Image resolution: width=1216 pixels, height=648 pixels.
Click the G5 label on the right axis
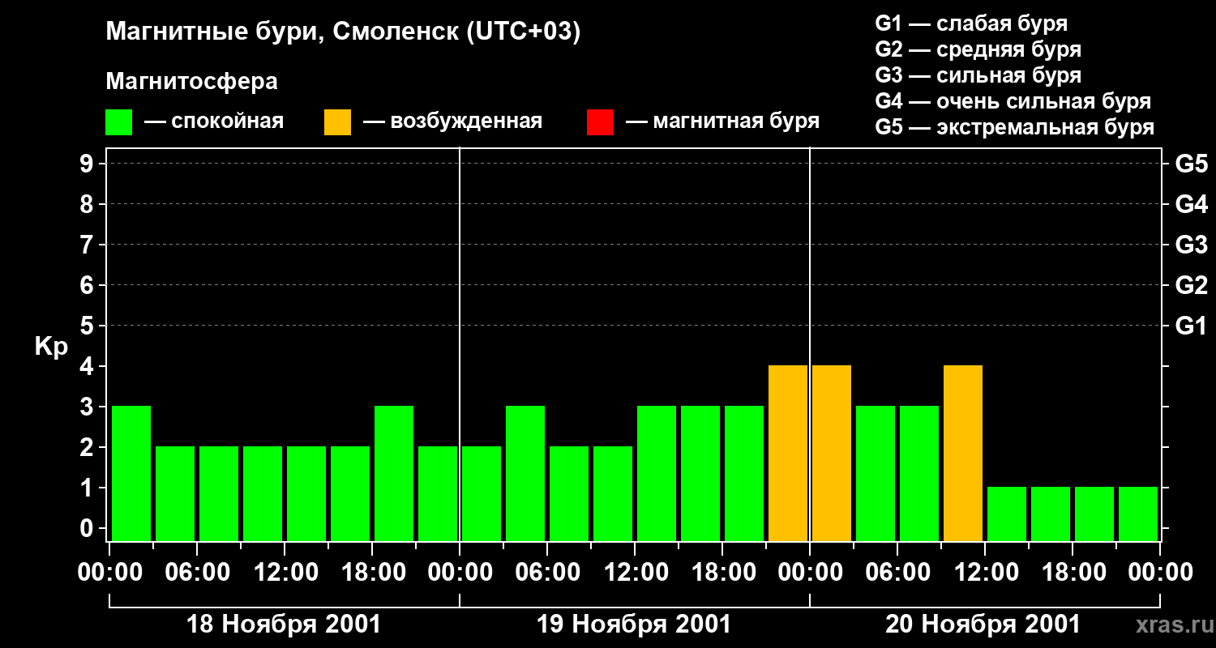tap(1191, 164)
